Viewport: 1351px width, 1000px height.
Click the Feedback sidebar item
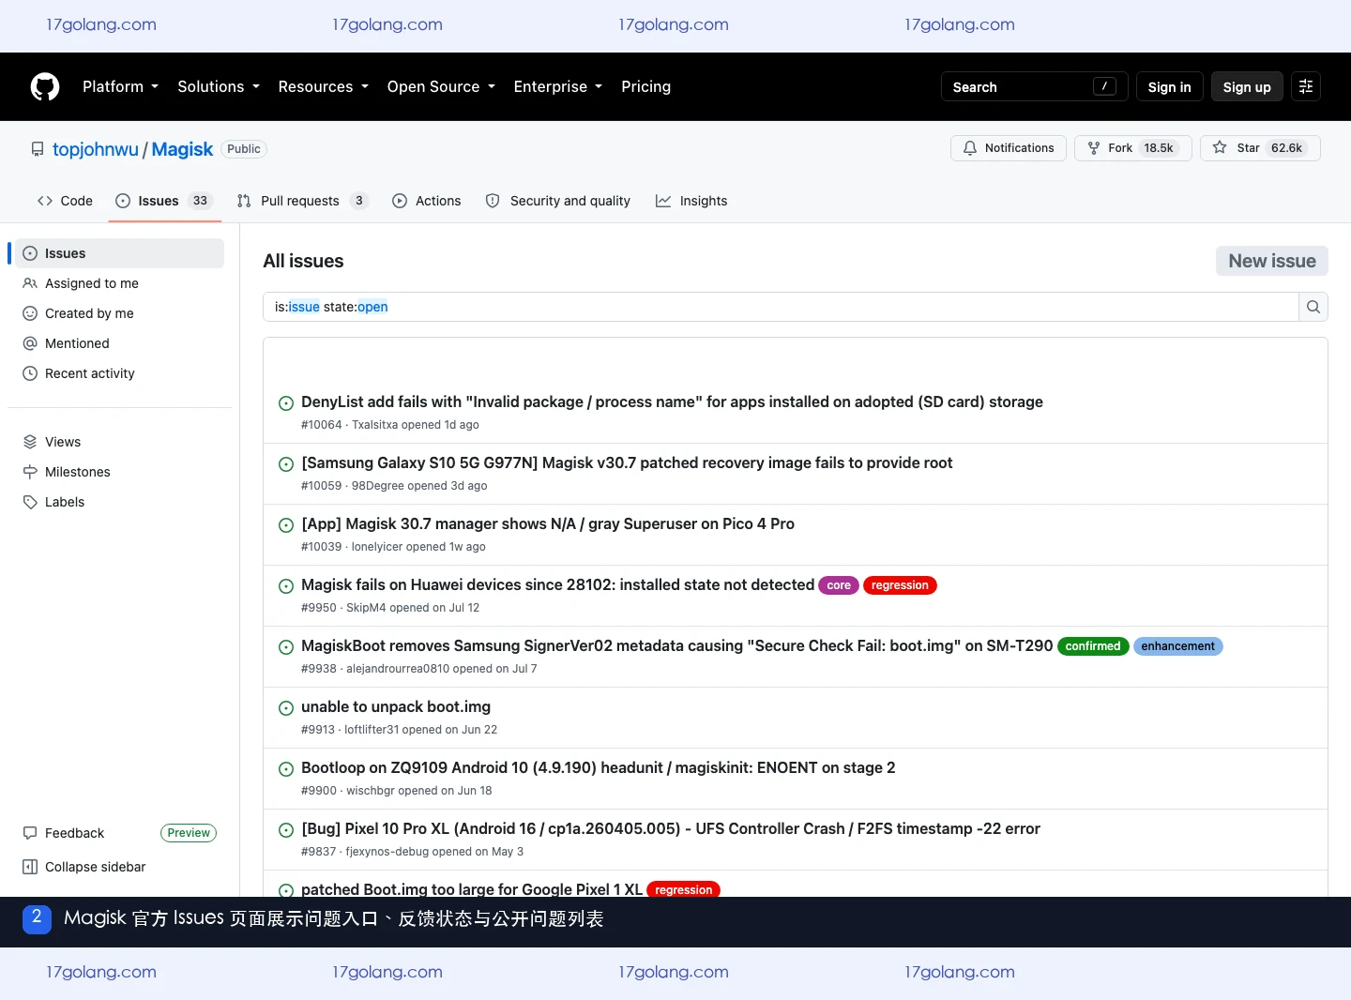75,833
